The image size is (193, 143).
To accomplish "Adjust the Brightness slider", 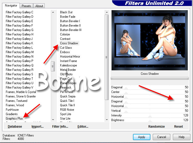I will click(x=150, y=120).
